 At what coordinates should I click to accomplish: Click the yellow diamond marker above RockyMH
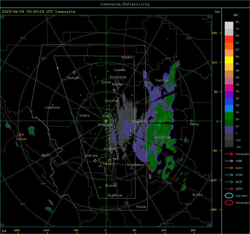click(74, 73)
